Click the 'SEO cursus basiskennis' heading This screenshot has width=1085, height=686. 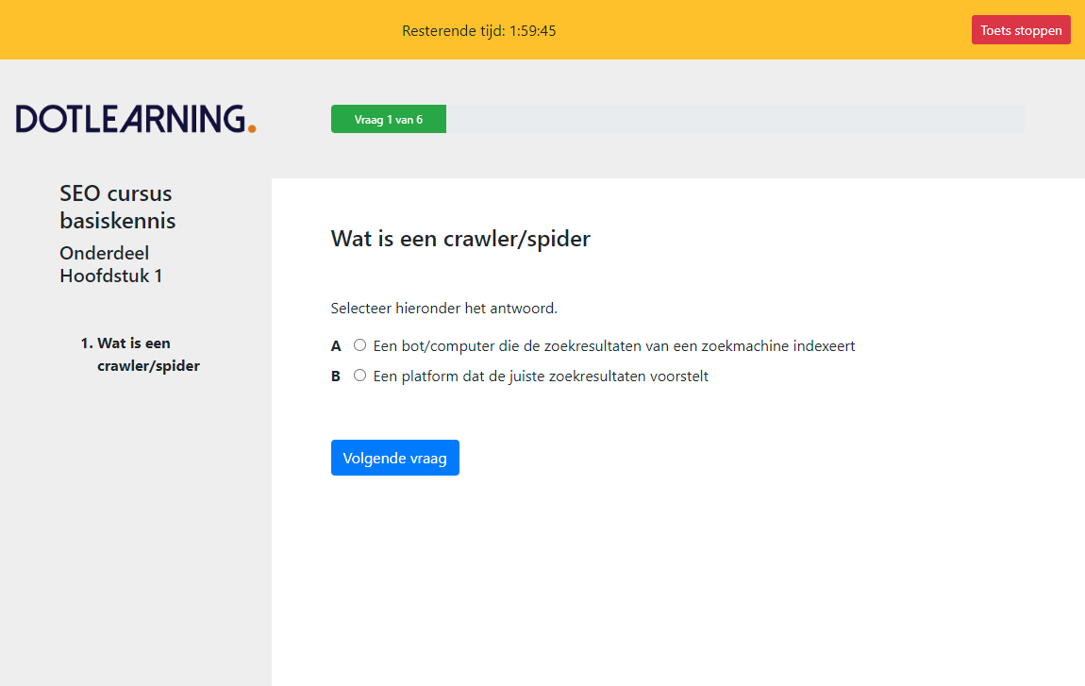[x=116, y=206]
